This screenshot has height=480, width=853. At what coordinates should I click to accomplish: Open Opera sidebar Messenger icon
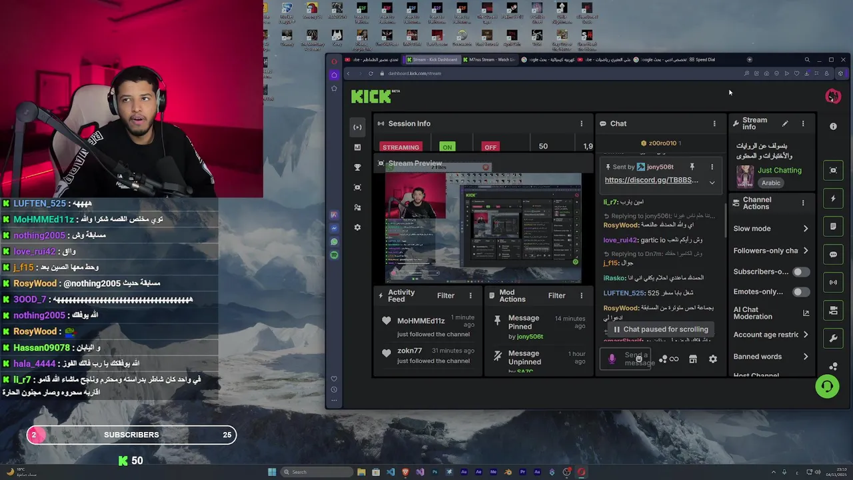click(x=334, y=228)
